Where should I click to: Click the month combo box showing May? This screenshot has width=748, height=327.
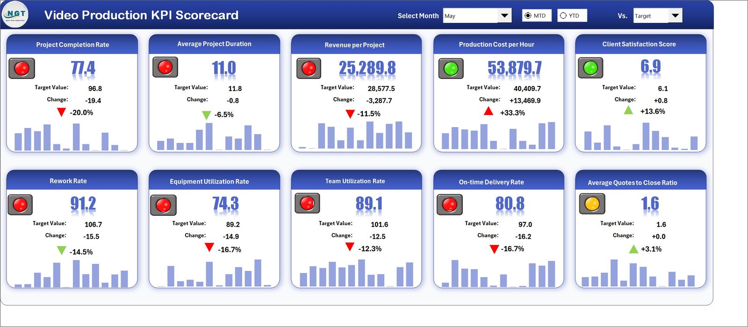click(470, 16)
